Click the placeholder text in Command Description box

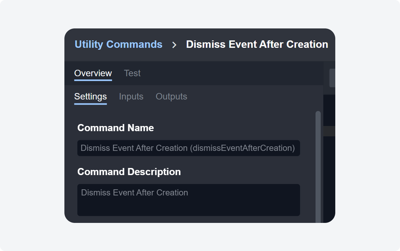click(x=134, y=193)
